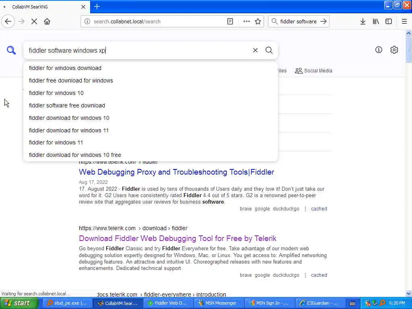Image resolution: width=412 pixels, height=309 pixels.
Task: Switch to MSN Messenger taskbar window
Action: 218,303
